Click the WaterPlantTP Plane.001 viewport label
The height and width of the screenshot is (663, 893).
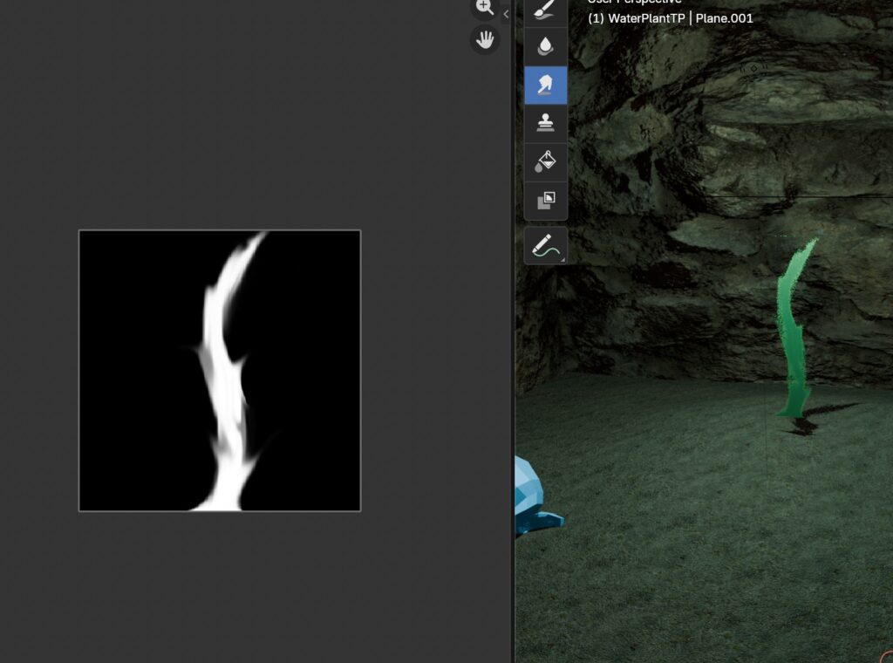(670, 18)
